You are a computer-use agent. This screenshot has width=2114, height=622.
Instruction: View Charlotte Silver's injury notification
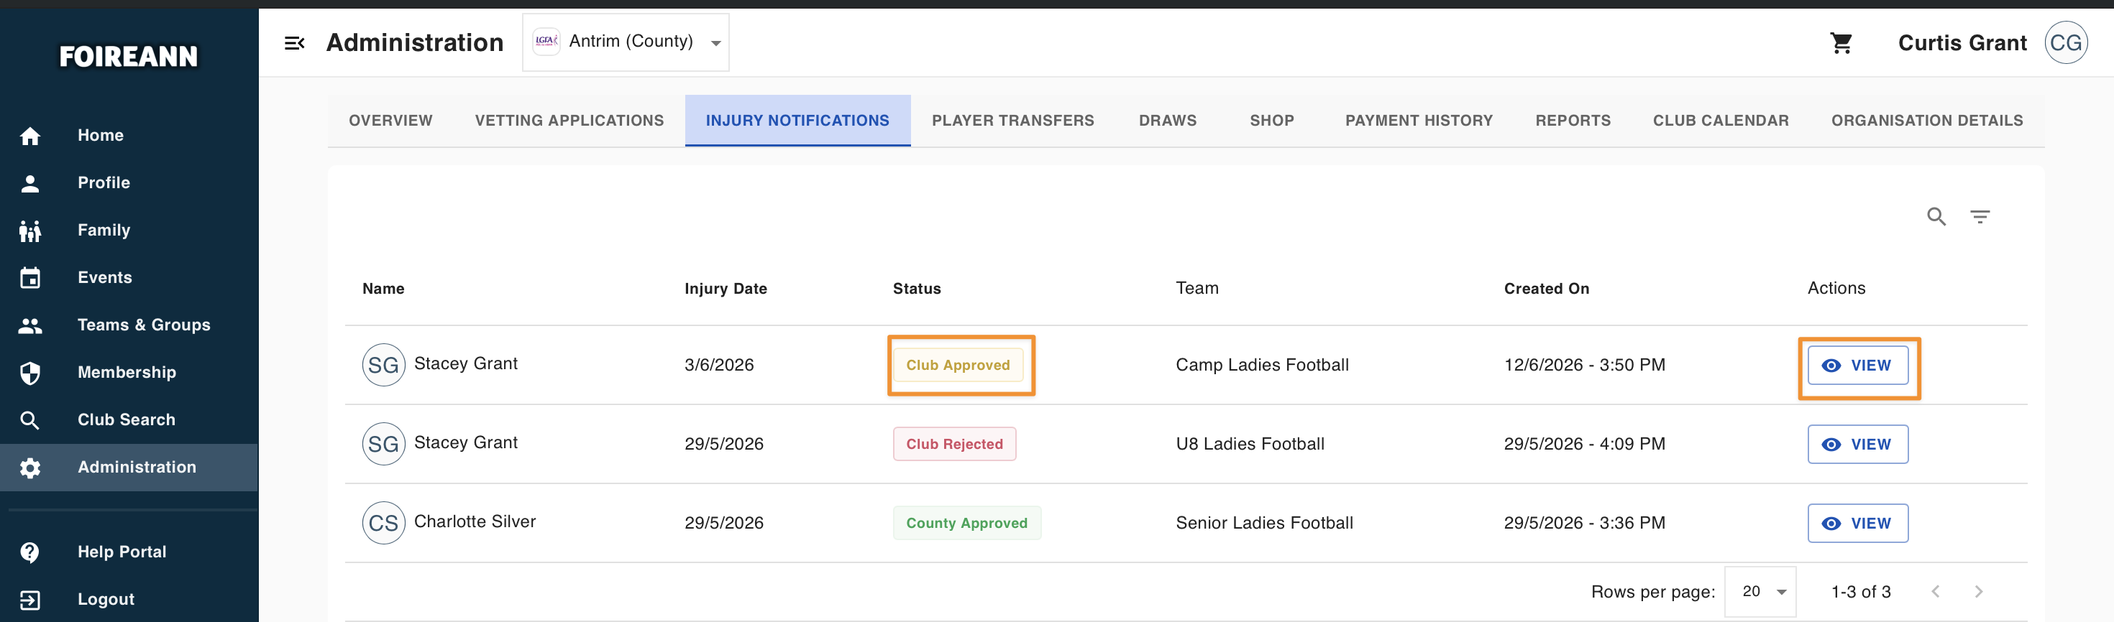(x=1857, y=524)
